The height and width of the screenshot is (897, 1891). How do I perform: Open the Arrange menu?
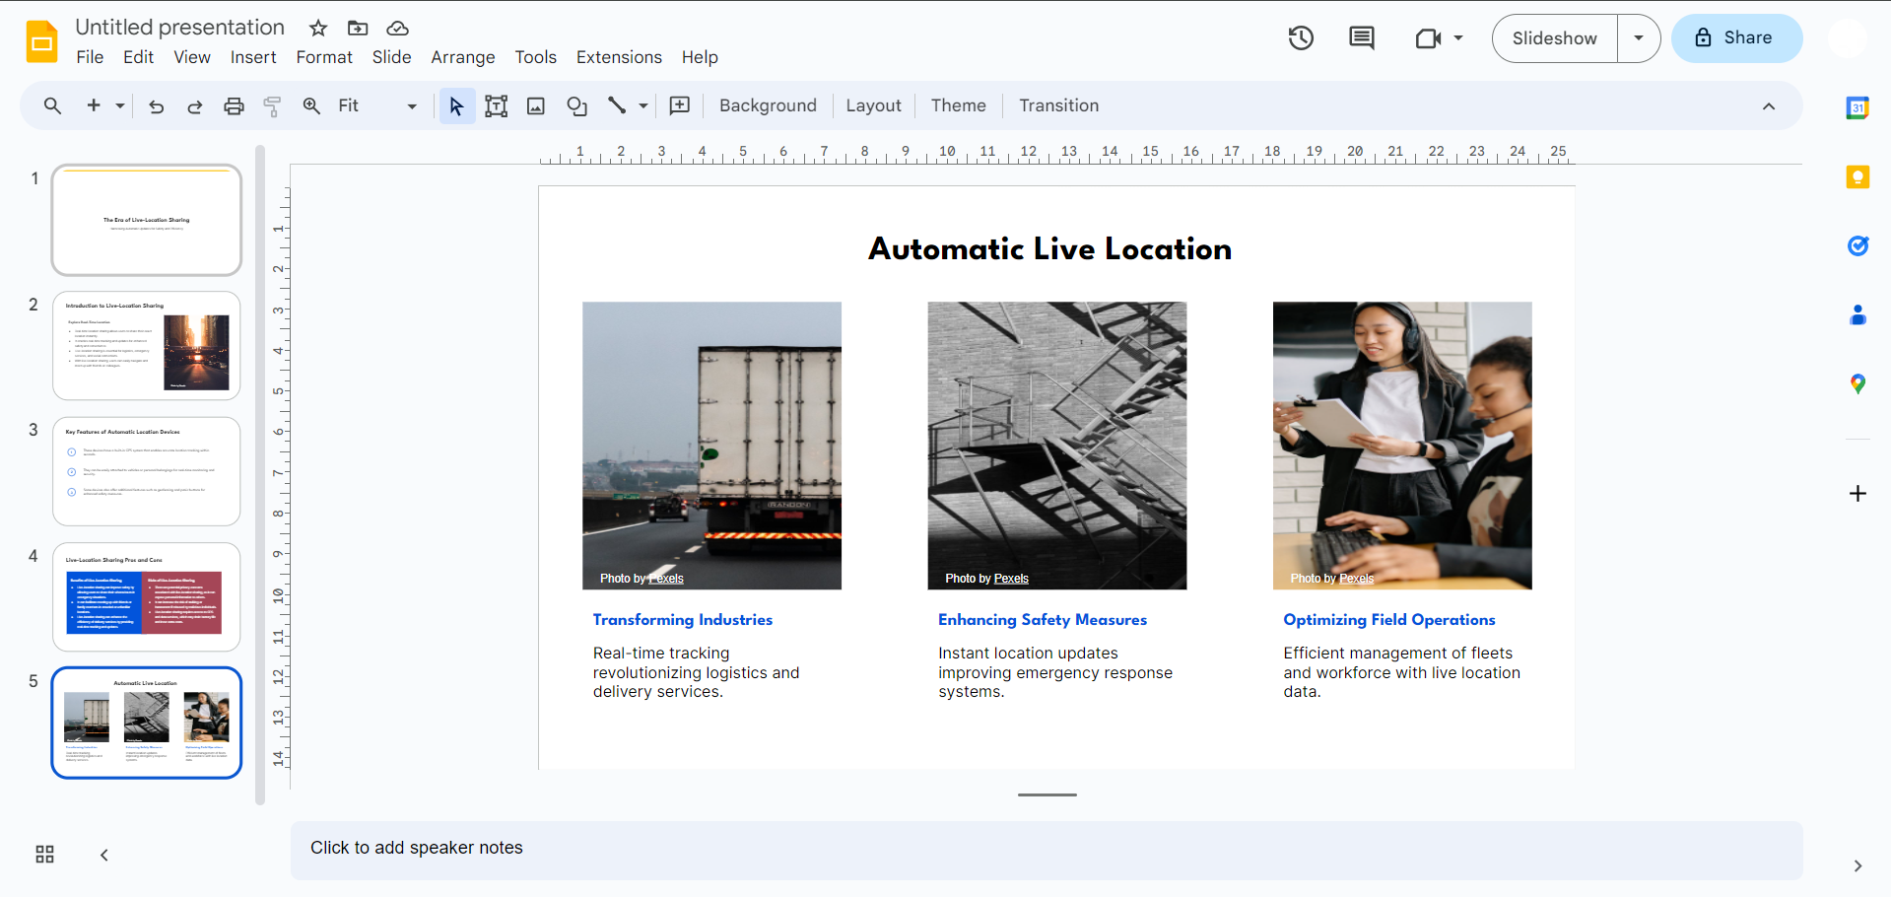[463, 57]
